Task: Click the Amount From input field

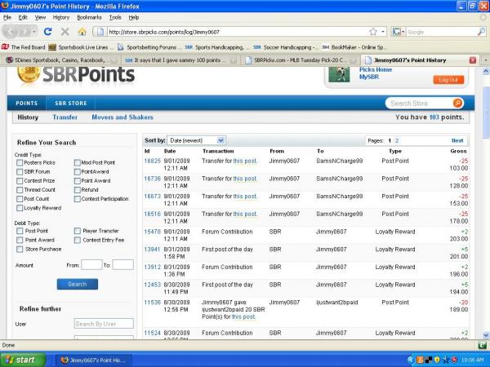Action: pos(91,265)
